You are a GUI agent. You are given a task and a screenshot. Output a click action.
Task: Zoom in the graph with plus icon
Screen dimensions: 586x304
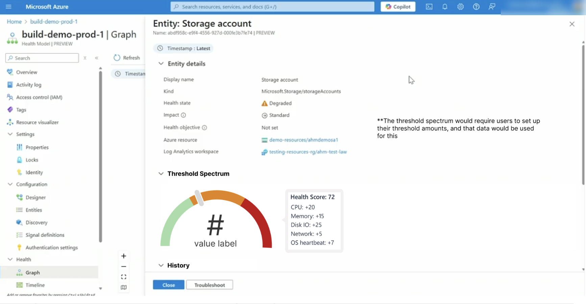pyautogui.click(x=124, y=256)
